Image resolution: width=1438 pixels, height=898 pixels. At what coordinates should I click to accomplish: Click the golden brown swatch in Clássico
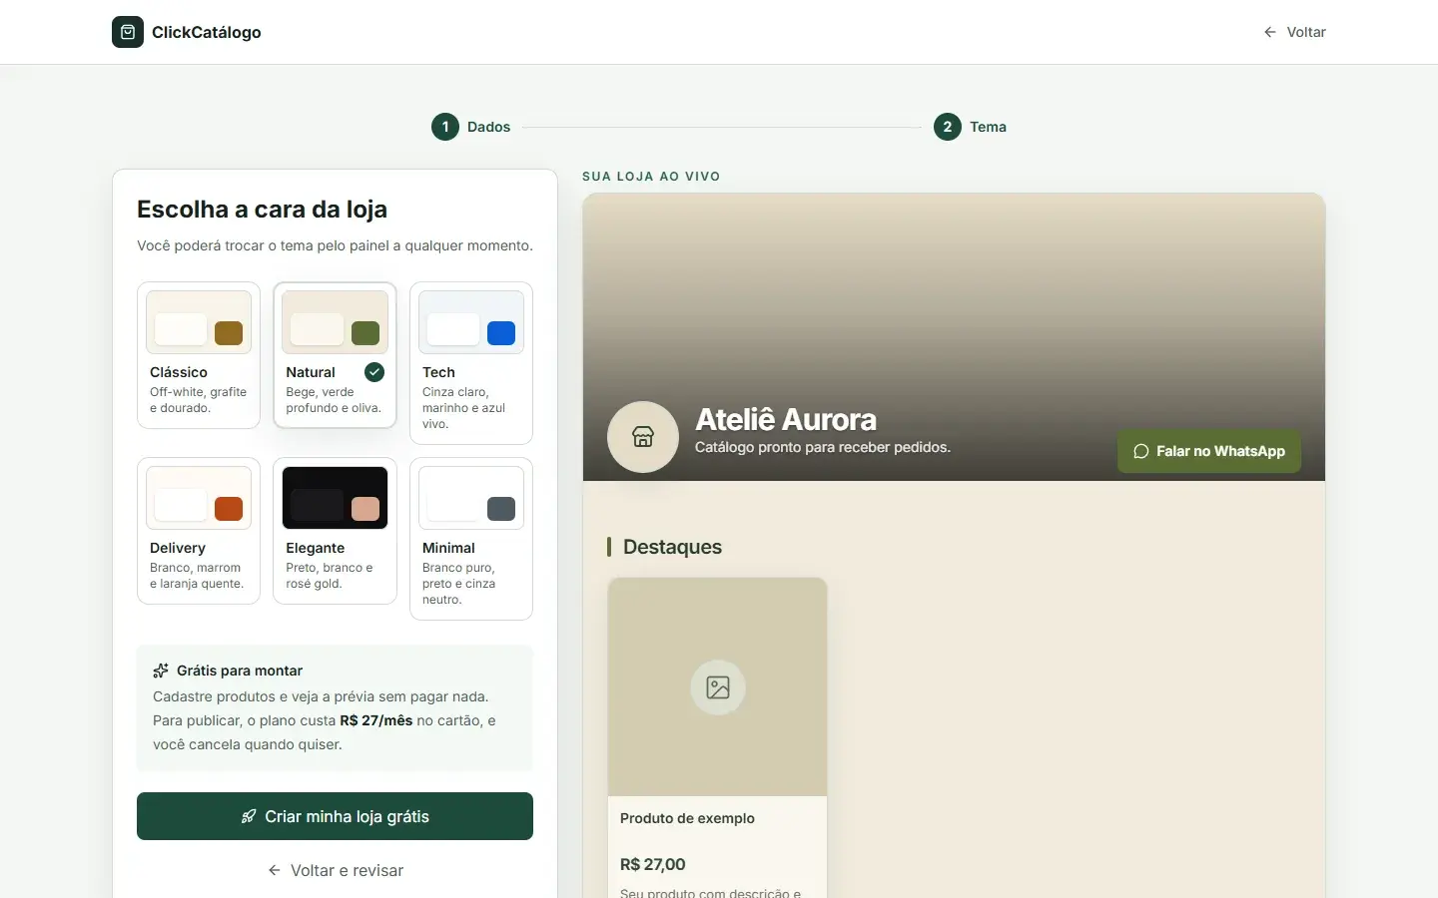tap(229, 333)
